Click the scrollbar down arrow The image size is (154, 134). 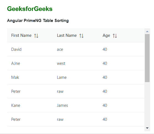(147, 128)
